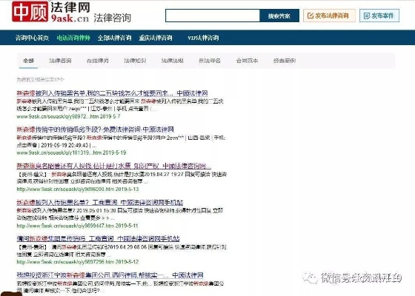Open VIP法律咨询 in navigation bar
The width and height of the screenshot is (415, 296).
point(203,38)
